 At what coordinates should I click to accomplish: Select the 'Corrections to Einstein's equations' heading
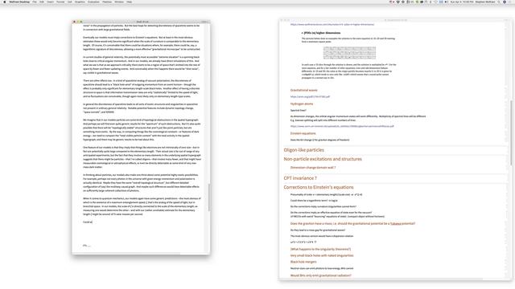tap(319, 187)
